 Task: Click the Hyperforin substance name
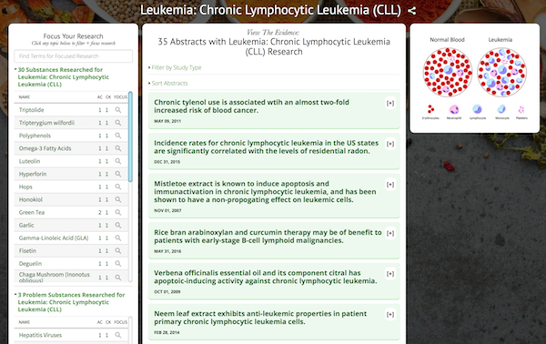pos(33,174)
